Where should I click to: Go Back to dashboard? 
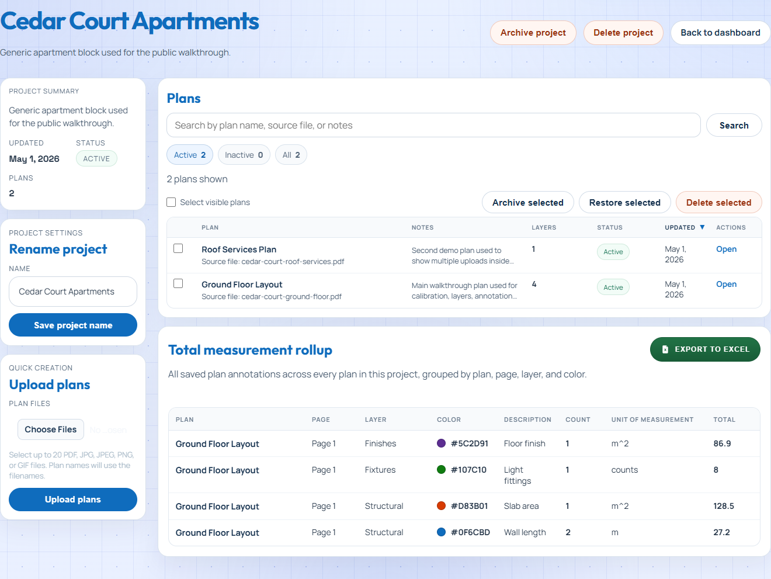tap(720, 33)
